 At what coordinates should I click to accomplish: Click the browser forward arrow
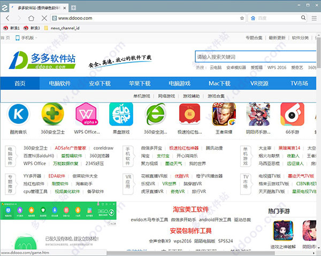point(19,18)
